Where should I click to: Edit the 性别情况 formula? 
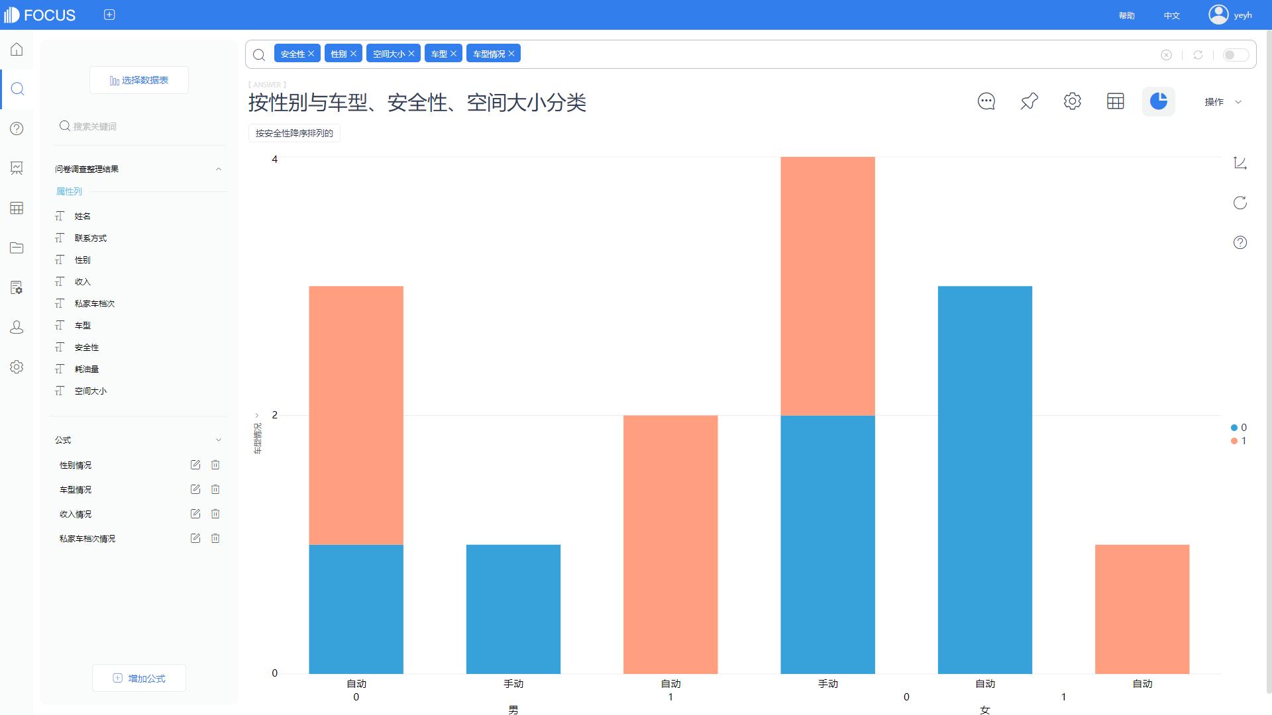[x=195, y=465]
